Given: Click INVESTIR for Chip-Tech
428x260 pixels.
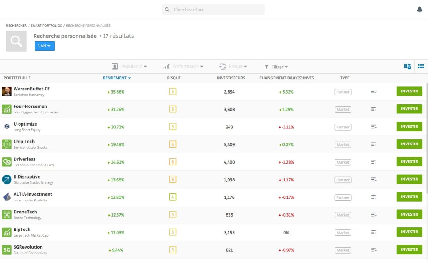Looking at the screenshot, I should click(x=409, y=144).
